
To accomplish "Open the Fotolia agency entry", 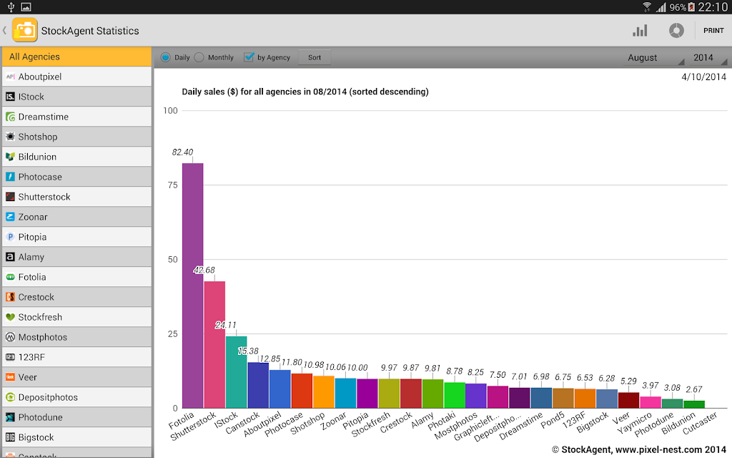I will tap(76, 277).
